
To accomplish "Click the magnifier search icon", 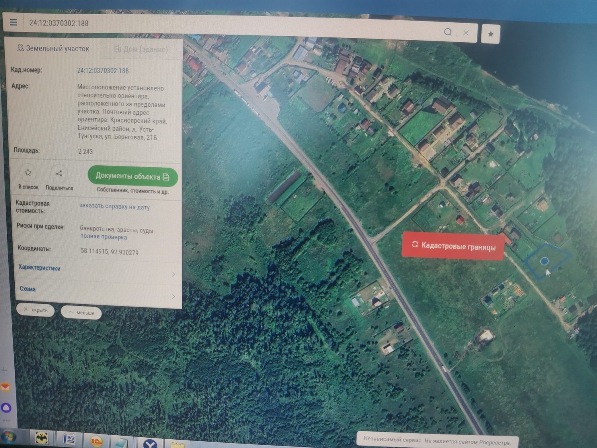I will (x=448, y=32).
